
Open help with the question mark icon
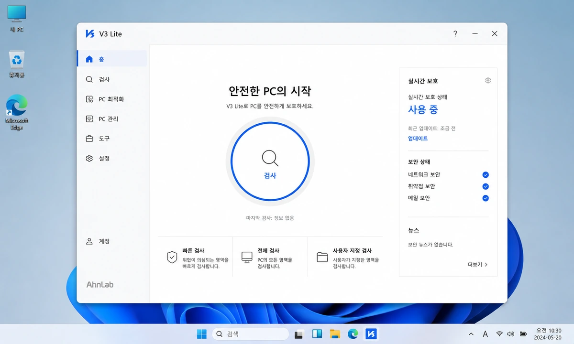point(455,33)
